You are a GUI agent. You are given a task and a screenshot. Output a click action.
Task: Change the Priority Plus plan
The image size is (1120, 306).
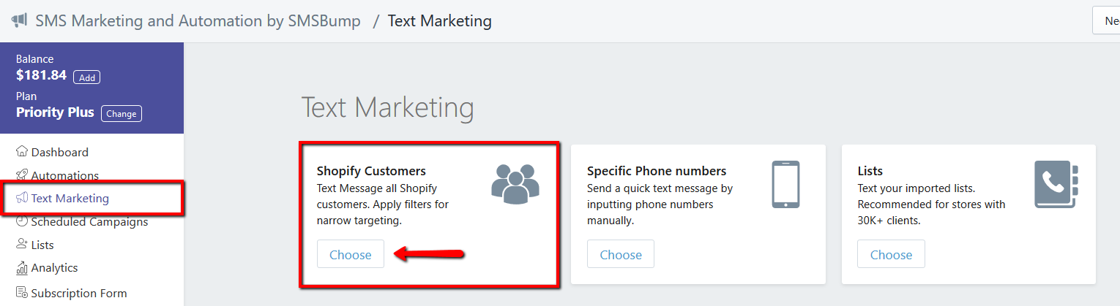click(x=122, y=114)
